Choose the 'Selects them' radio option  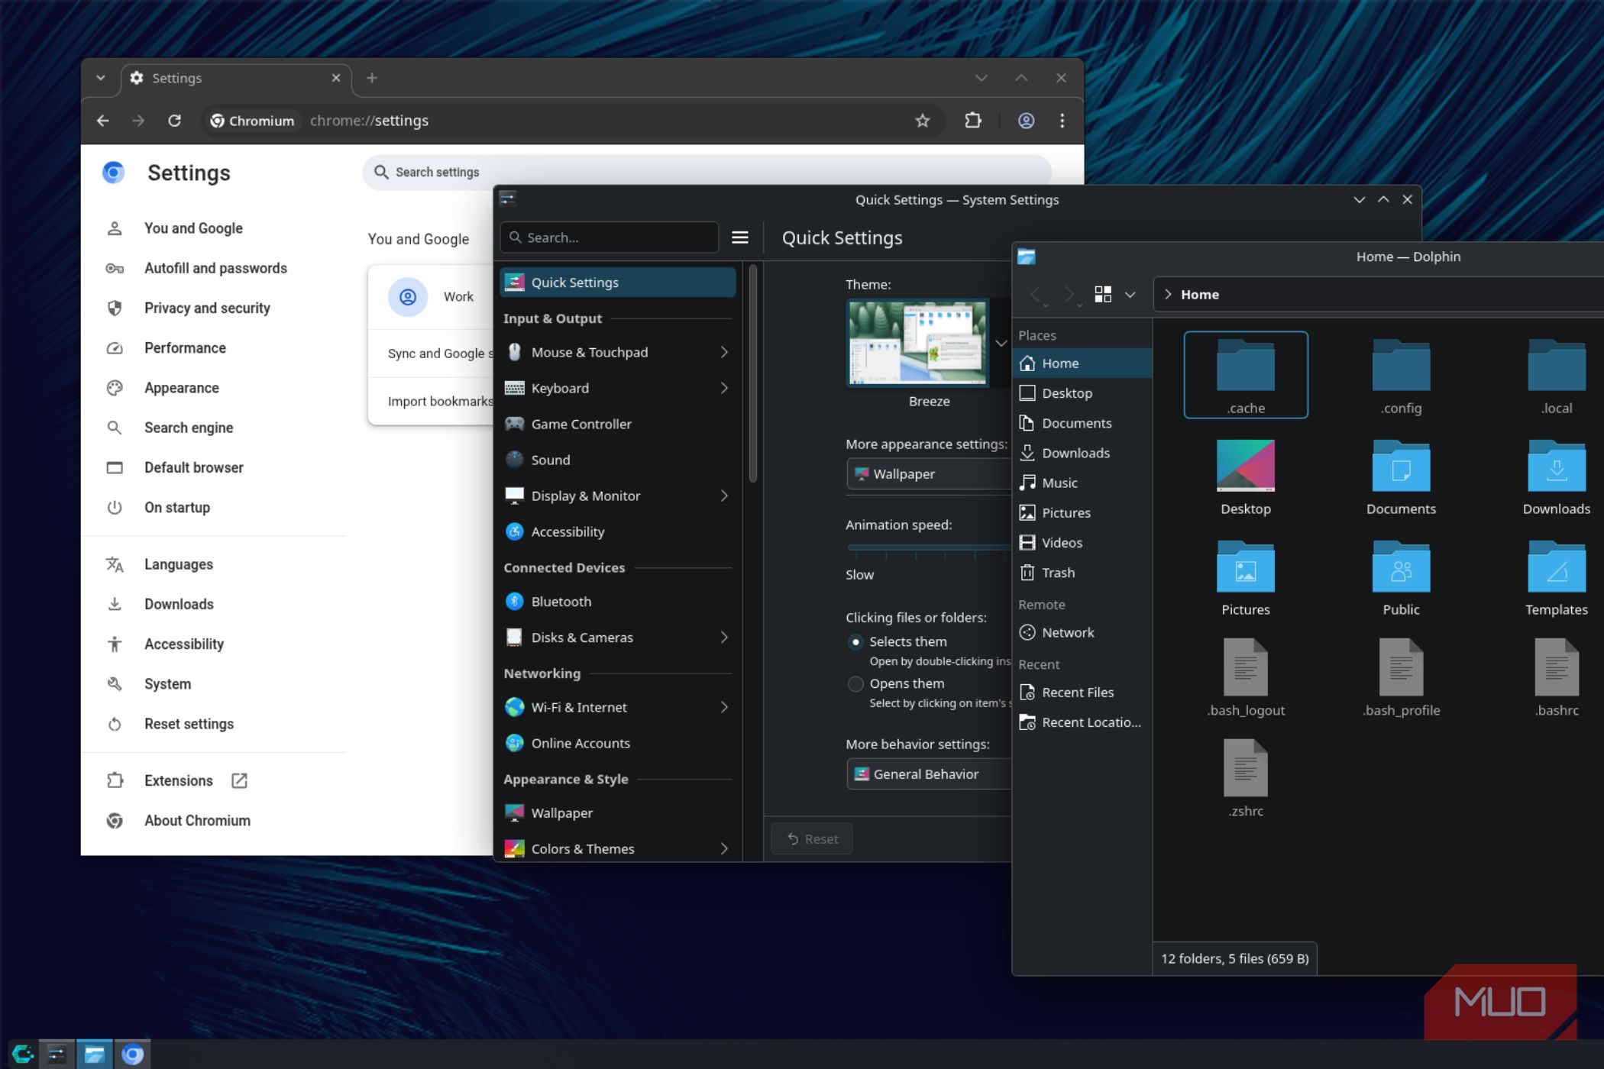pos(856,642)
